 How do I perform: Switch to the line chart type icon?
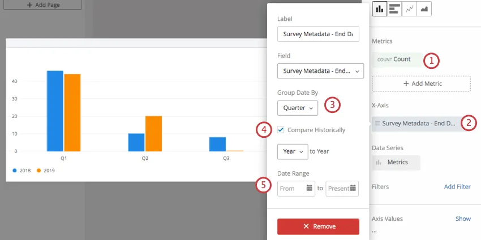pos(409,9)
